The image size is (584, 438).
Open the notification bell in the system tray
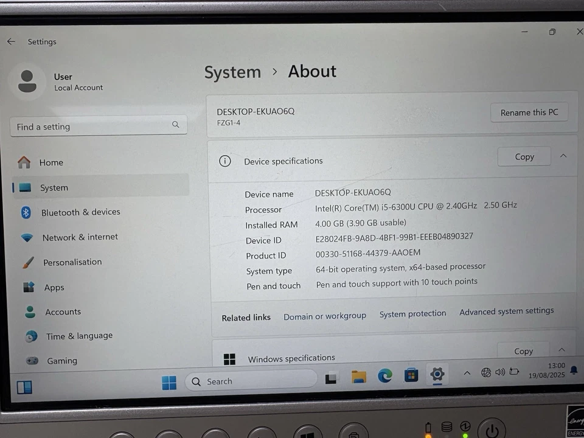(x=573, y=370)
